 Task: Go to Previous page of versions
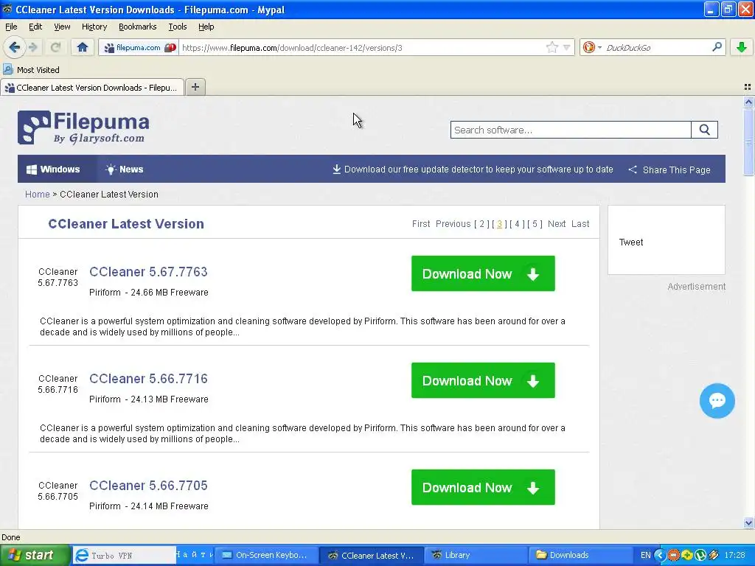pos(453,224)
